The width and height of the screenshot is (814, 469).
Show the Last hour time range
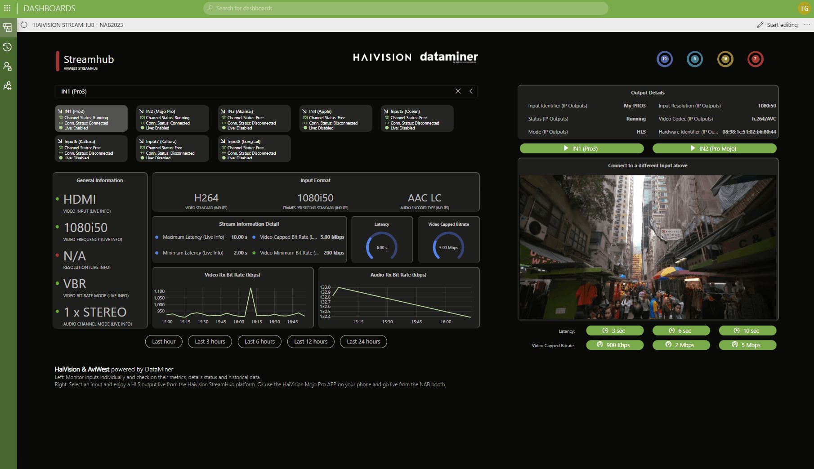[164, 342]
